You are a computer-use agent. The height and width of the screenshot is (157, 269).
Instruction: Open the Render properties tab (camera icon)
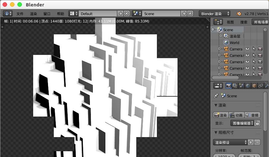click(229, 86)
